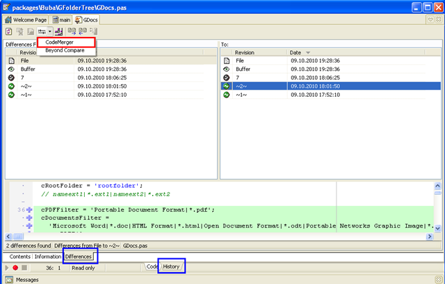Select the Buffer row in the To list
This screenshot has width=445, height=284.
[x=331, y=70]
